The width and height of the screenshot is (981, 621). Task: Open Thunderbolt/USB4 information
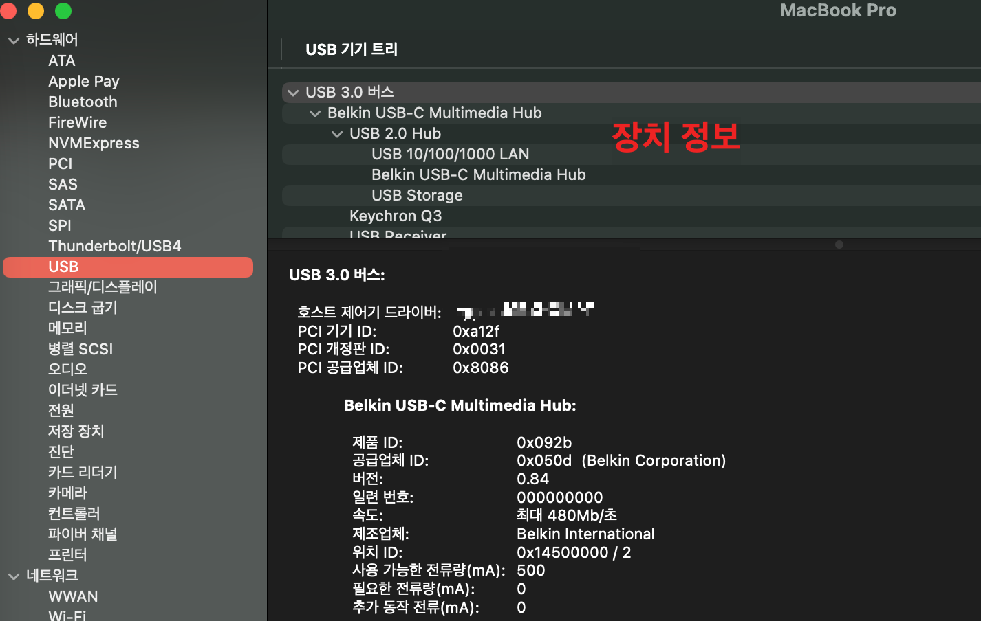115,247
